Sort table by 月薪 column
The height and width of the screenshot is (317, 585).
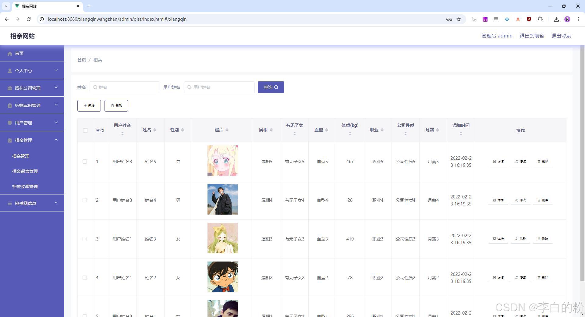(438, 130)
